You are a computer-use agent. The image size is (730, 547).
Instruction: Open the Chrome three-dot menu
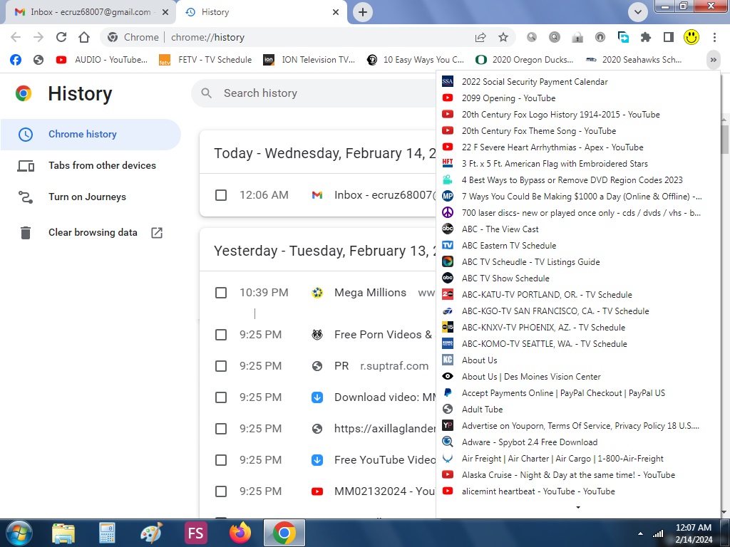click(714, 37)
